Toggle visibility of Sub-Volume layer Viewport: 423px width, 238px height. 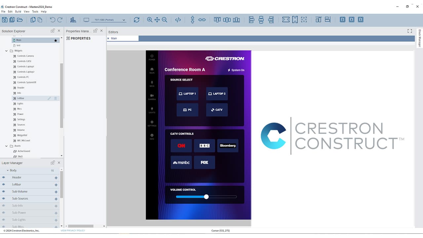pyautogui.click(x=4, y=192)
